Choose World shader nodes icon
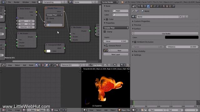 pyautogui.click(x=50, y=65)
